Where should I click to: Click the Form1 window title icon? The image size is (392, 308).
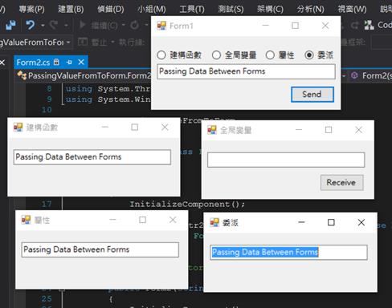tap(161, 26)
